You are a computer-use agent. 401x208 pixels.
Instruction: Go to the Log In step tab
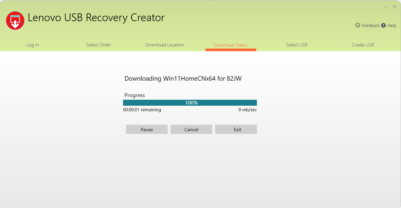click(x=33, y=45)
